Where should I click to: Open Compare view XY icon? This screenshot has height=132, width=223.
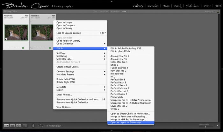[18, 125]
